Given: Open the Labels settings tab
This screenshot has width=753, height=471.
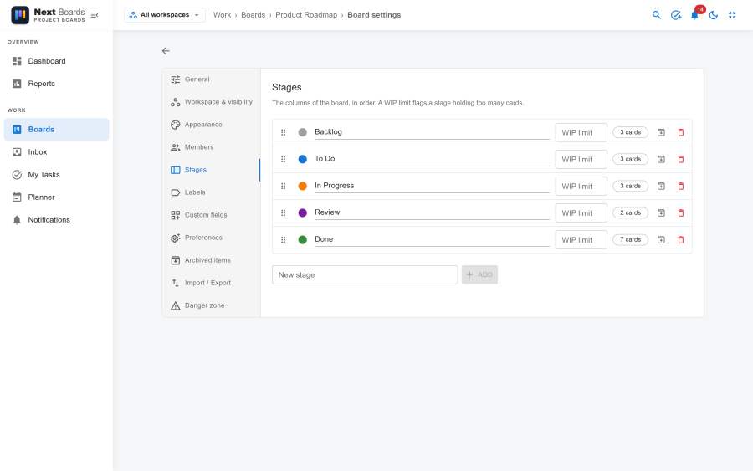Looking at the screenshot, I should coord(212,192).
